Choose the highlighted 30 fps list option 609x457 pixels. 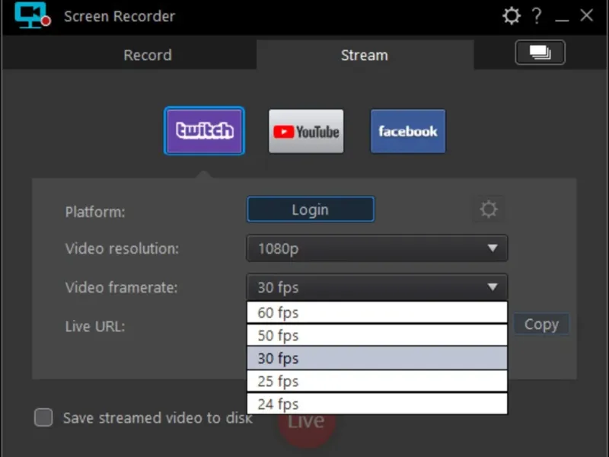click(x=377, y=358)
